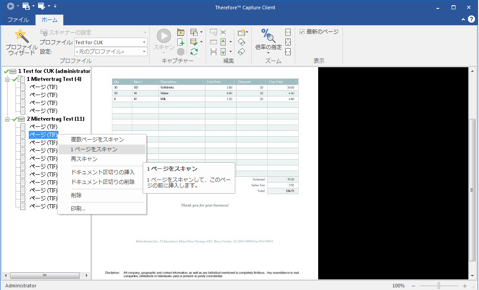479x290 pixels.
Task: Click the Administrator status bar text
Action: [21, 286]
